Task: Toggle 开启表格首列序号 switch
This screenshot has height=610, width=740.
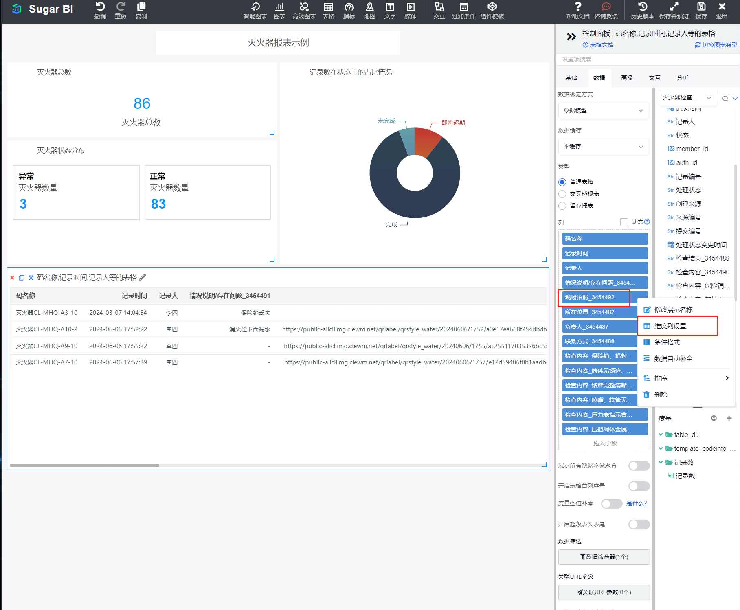Action: click(639, 486)
